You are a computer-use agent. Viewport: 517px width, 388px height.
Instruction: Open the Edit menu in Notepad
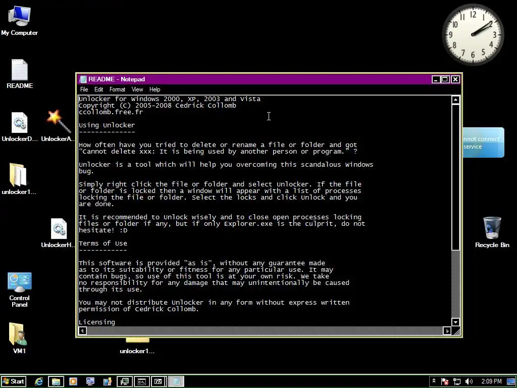[x=98, y=89]
